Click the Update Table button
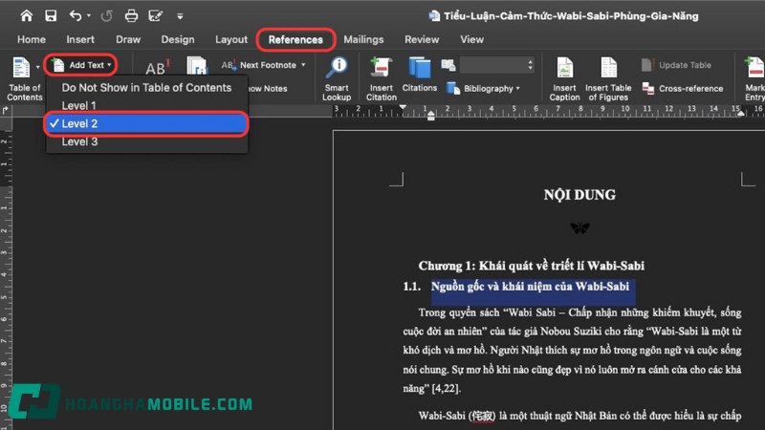 [676, 65]
